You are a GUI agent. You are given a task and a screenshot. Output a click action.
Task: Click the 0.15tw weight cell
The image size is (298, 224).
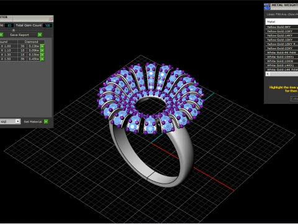tap(34, 55)
